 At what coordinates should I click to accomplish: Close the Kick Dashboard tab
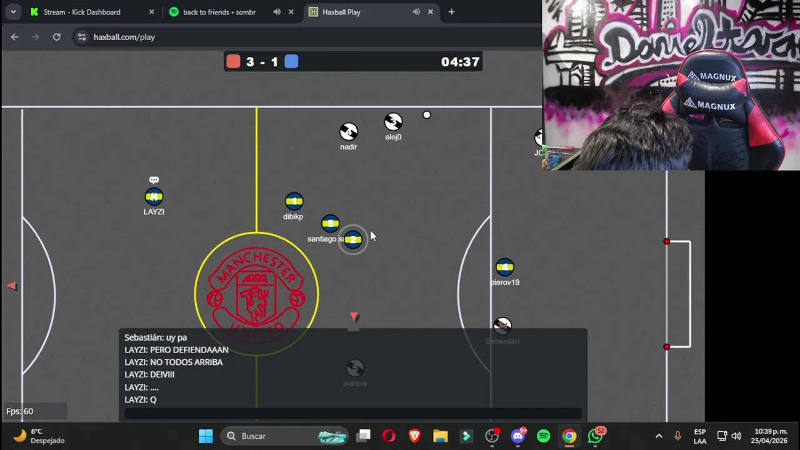point(151,12)
